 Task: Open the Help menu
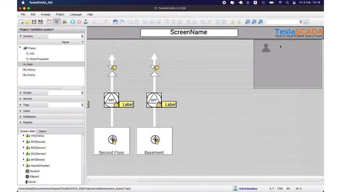[90, 14]
